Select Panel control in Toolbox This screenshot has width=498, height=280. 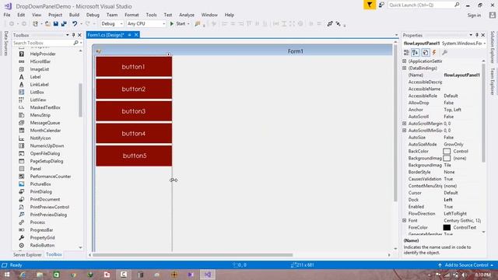[35, 169]
